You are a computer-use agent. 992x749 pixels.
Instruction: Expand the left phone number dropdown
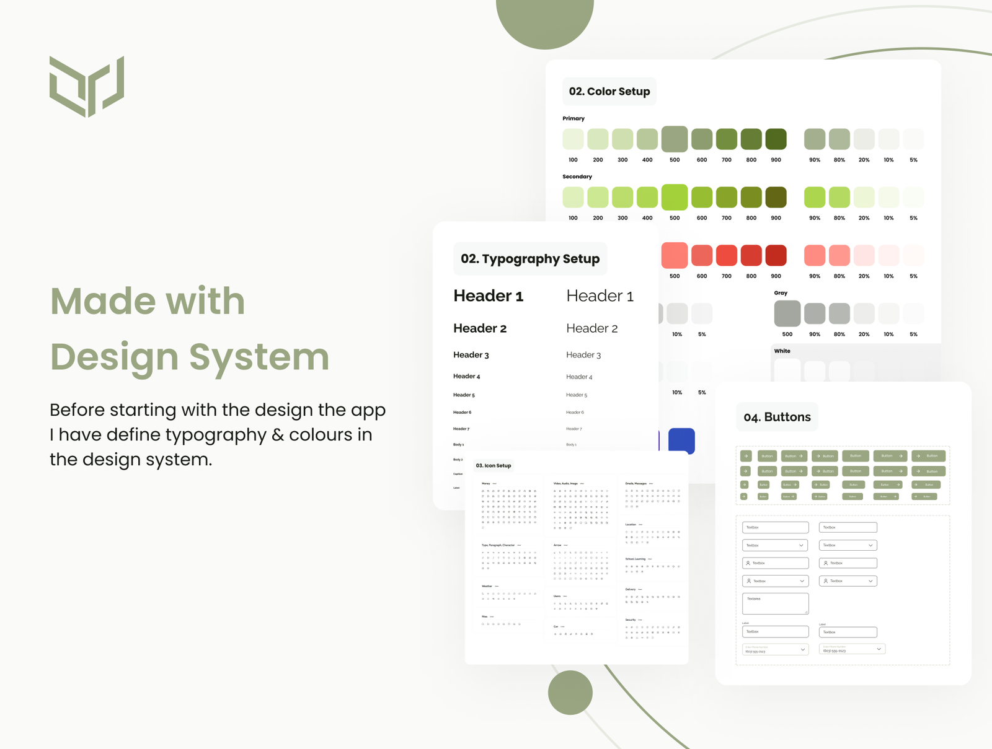click(x=803, y=649)
